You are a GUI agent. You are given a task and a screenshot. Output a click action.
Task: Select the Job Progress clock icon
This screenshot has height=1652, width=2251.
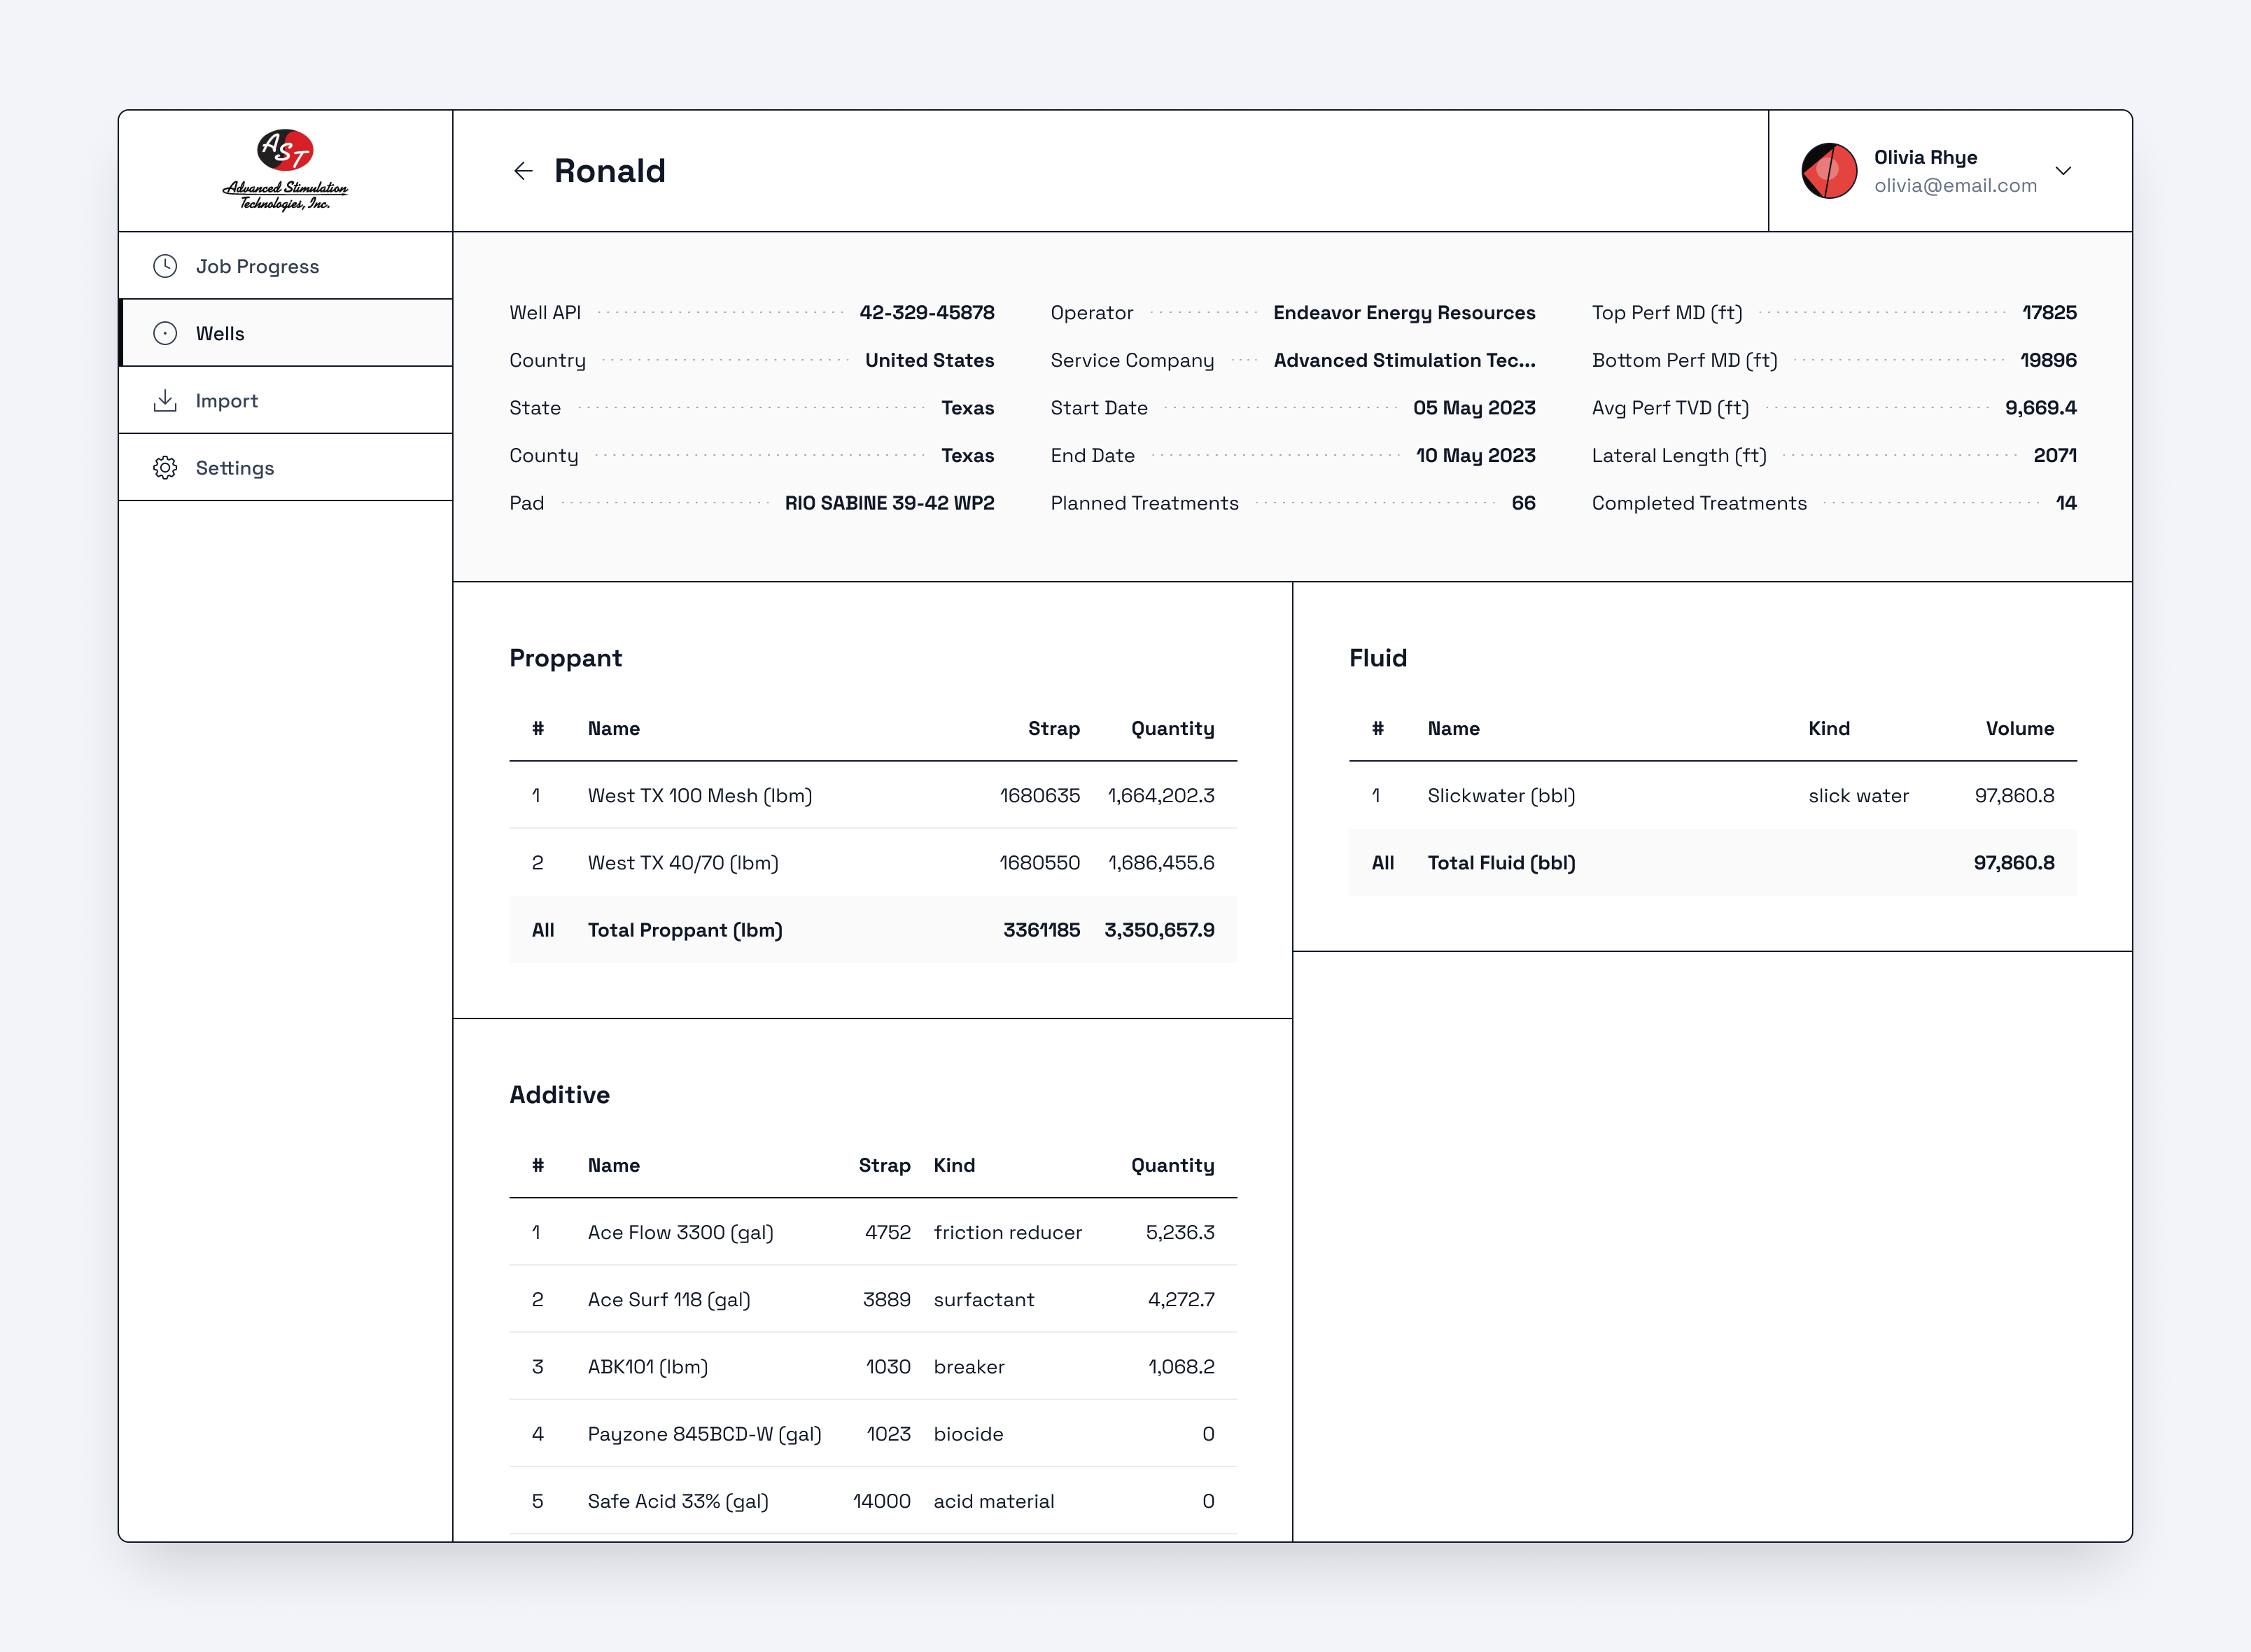[166, 266]
